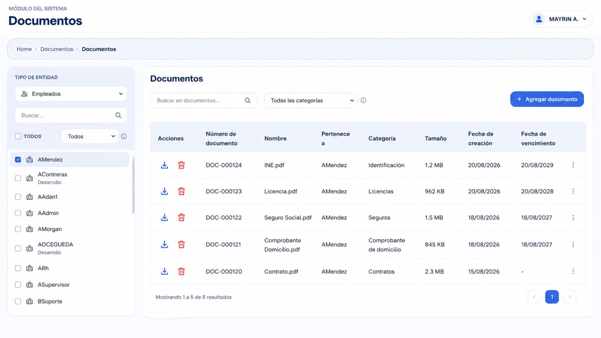601x338 pixels.
Task: Click the DOC-000124 document number
Action: pyautogui.click(x=224, y=165)
